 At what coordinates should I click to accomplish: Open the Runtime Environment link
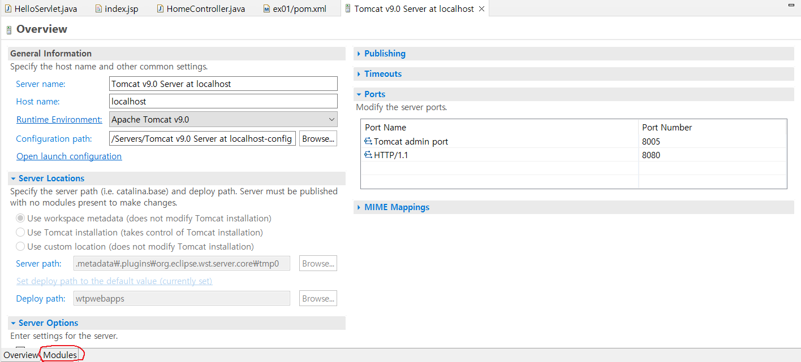(59, 120)
